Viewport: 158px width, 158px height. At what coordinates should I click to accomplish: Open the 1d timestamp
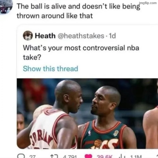112,36
